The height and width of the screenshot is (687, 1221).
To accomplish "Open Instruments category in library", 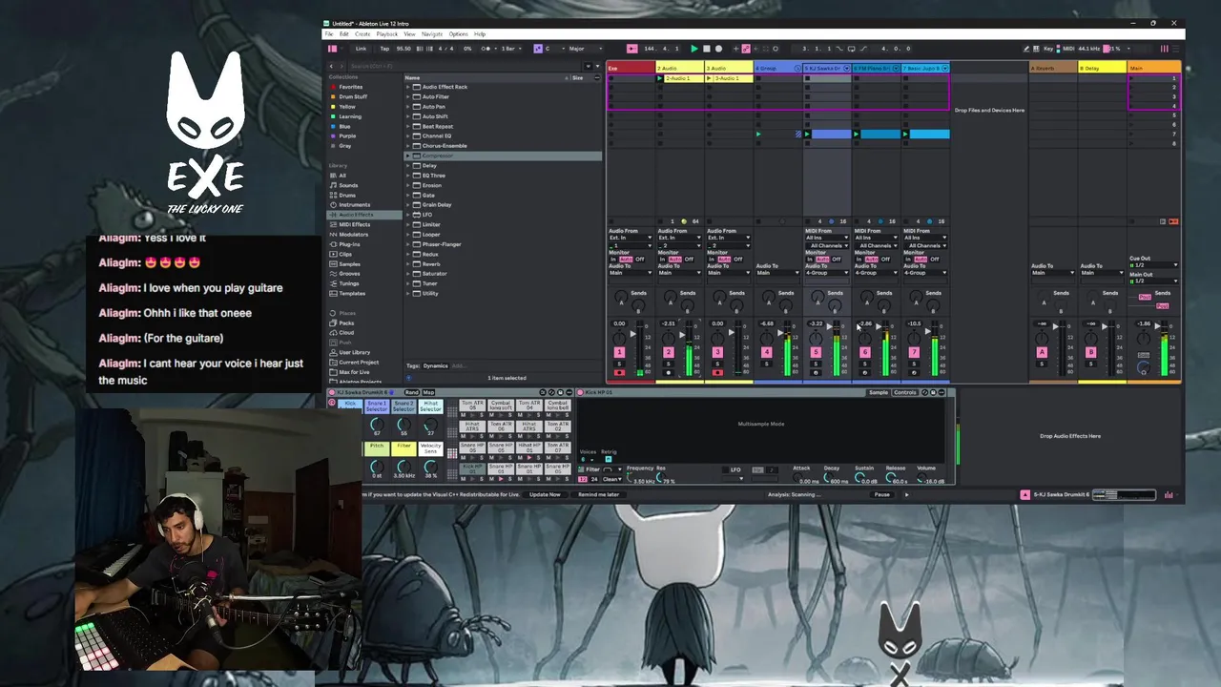I will click(354, 205).
